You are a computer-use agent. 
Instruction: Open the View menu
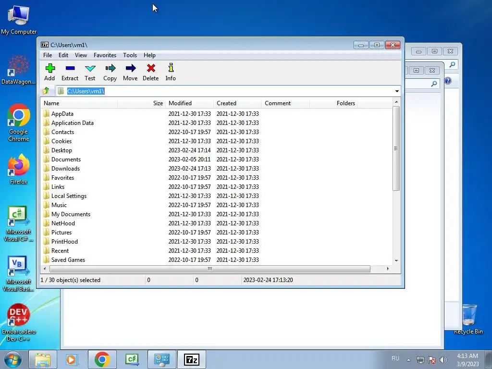(x=81, y=55)
